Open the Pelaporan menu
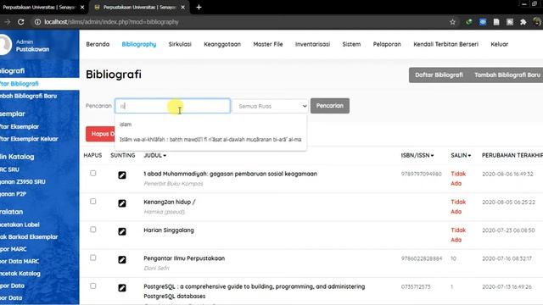 point(387,44)
